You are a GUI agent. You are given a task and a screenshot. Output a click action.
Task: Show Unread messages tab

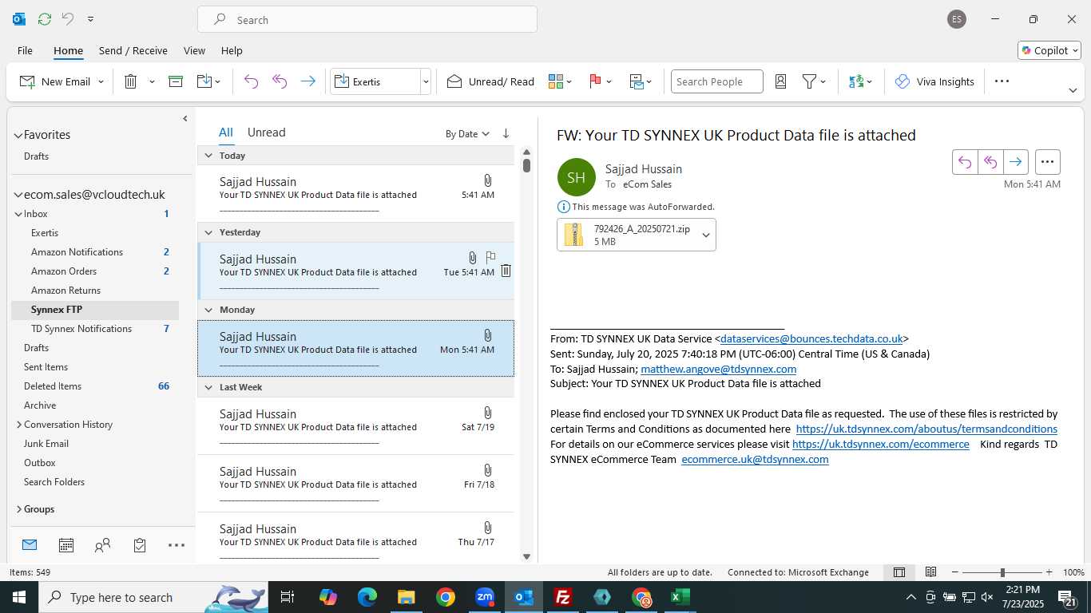(266, 132)
